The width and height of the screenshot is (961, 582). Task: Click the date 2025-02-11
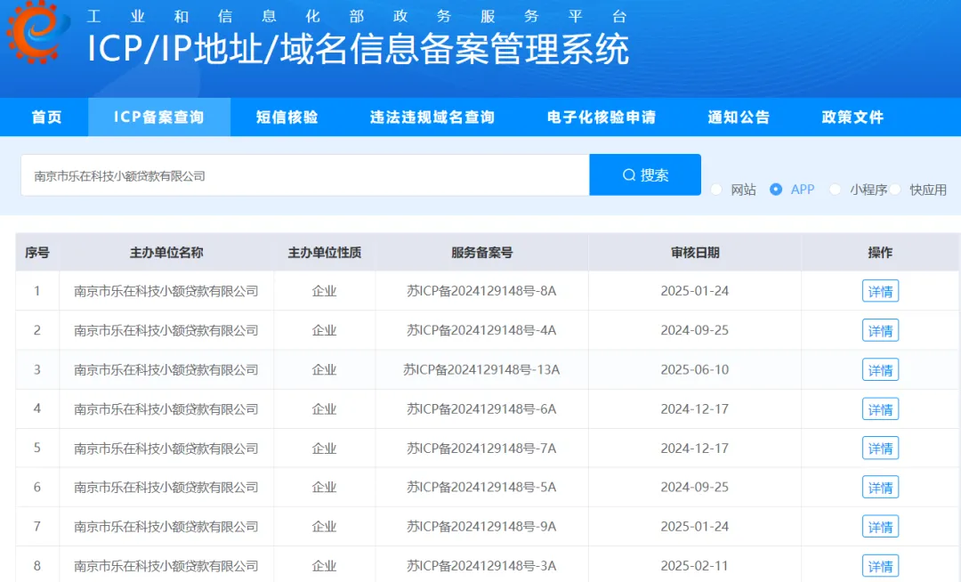694,565
